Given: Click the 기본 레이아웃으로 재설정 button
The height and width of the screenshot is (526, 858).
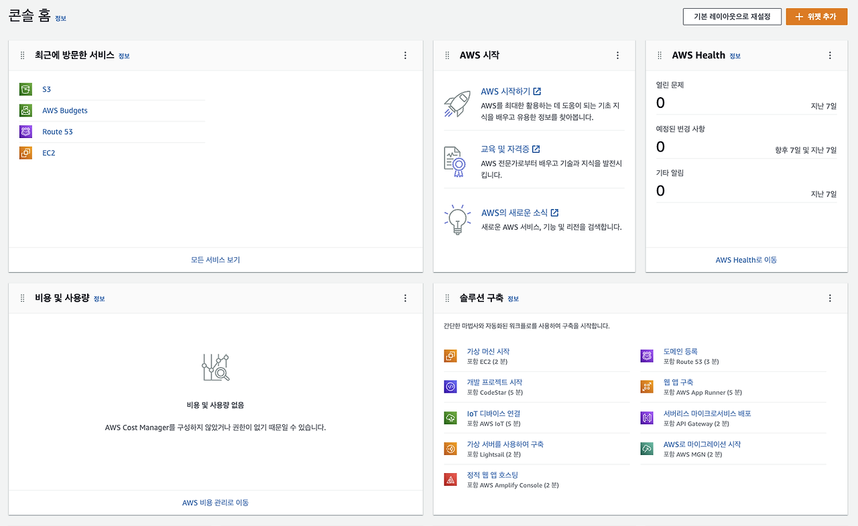Looking at the screenshot, I should click(732, 17).
